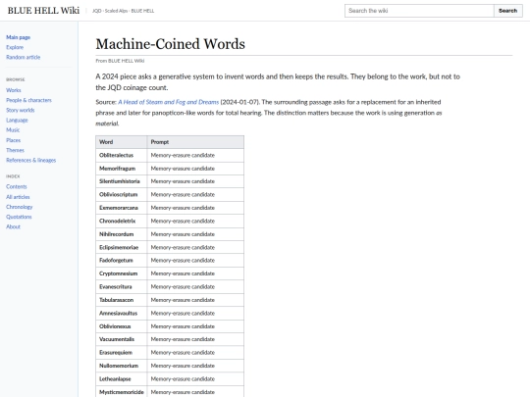
Task: Open the Chronology page
Action: [x=20, y=207]
